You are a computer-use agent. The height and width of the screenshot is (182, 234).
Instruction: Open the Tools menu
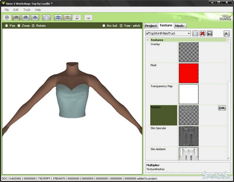coord(27,10)
